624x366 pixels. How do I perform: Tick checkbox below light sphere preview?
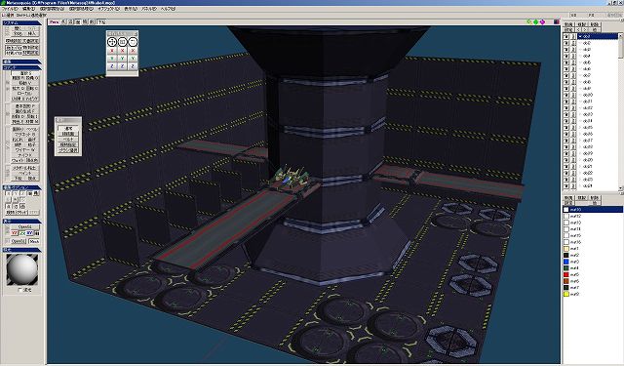[x=19, y=290]
